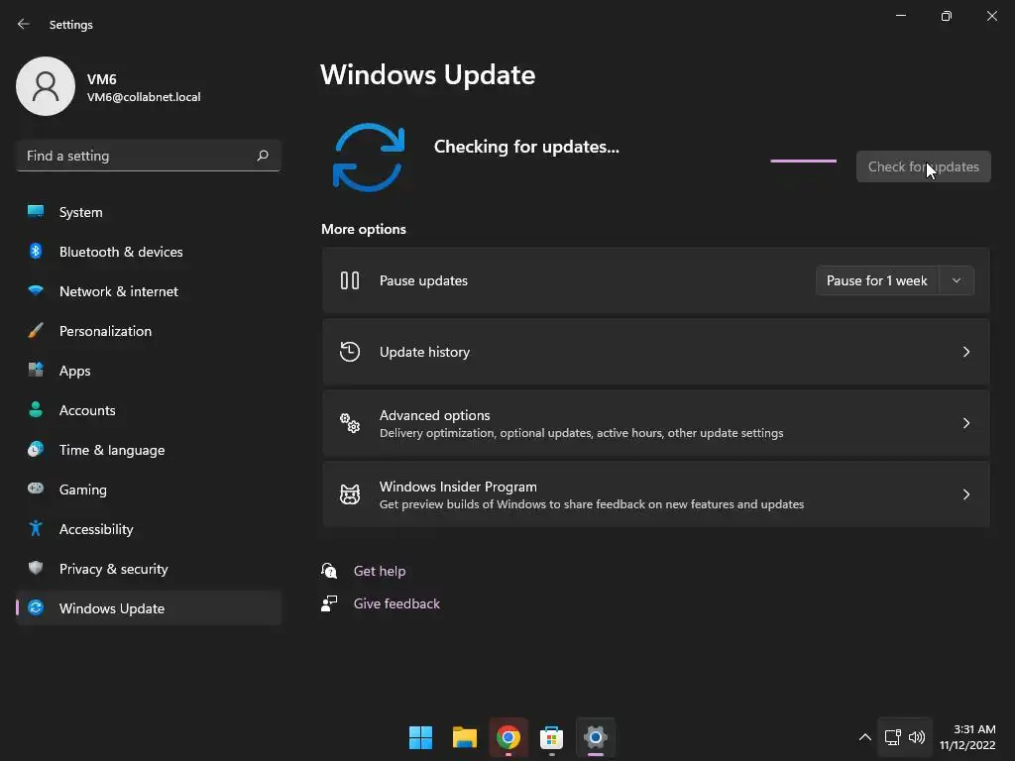Go to Accounts settings
1015x761 pixels.
pyautogui.click(x=149, y=410)
